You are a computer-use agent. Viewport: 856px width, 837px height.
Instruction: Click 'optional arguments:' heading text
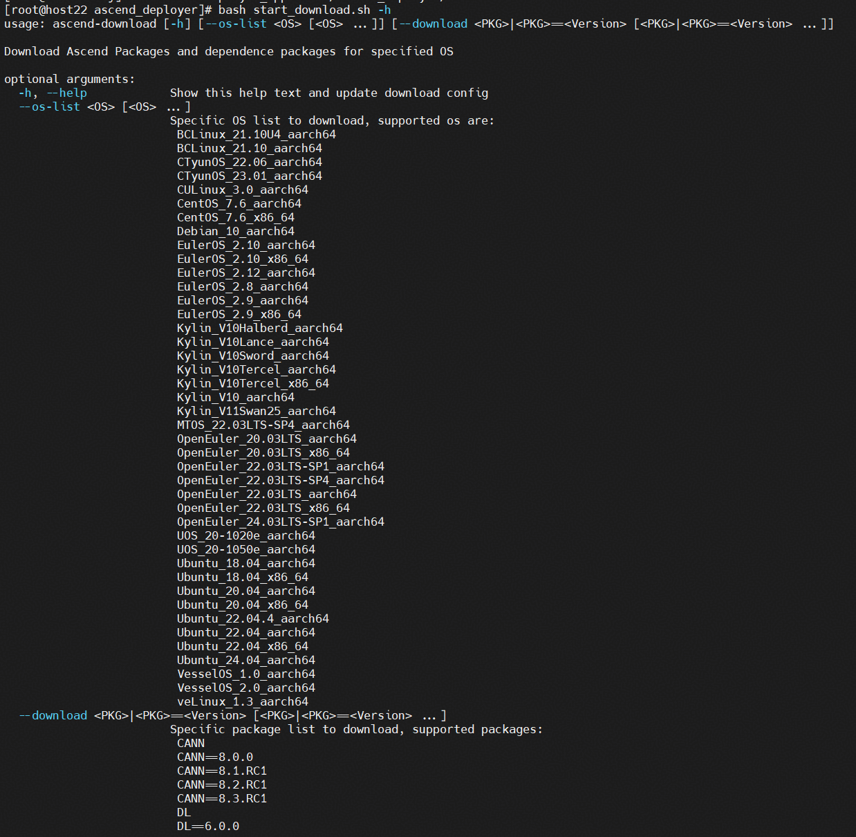[x=70, y=79]
